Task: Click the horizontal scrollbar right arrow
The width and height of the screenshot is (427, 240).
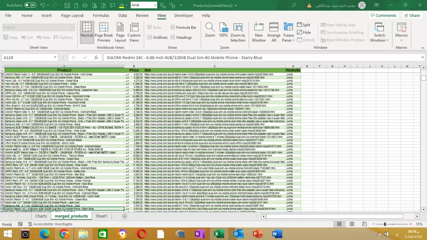Action: [417, 217]
